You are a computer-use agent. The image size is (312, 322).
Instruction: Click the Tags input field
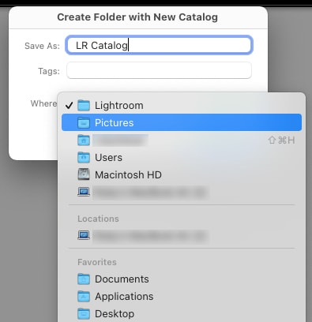(x=159, y=70)
